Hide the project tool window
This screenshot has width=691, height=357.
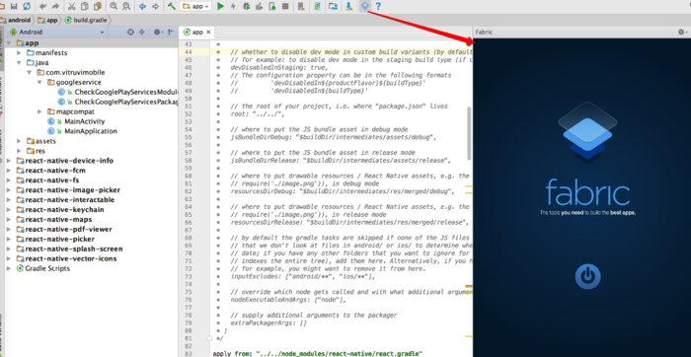tap(171, 33)
